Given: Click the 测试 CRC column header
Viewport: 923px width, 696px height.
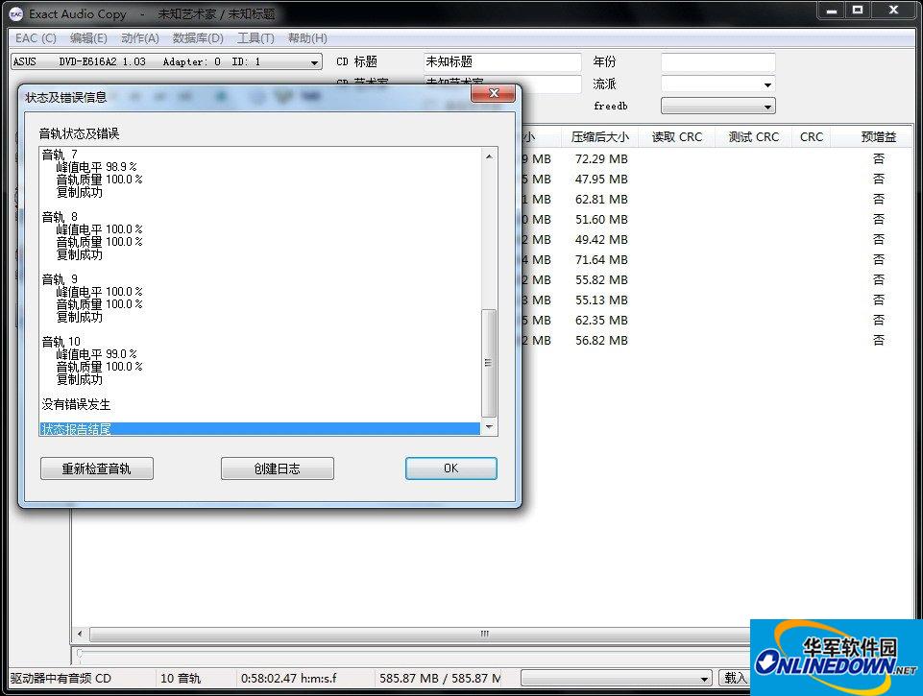Looking at the screenshot, I should coord(753,137).
